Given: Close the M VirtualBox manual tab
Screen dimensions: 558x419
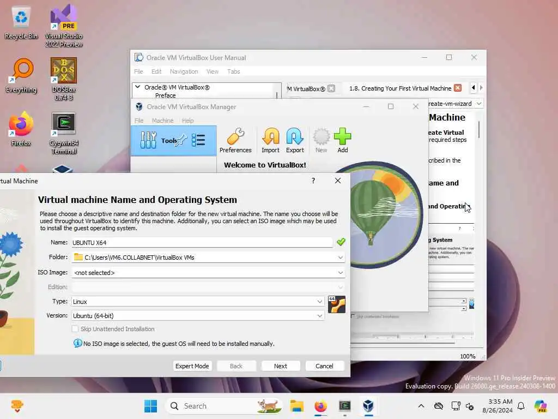Looking at the screenshot, I should [x=331, y=88].
